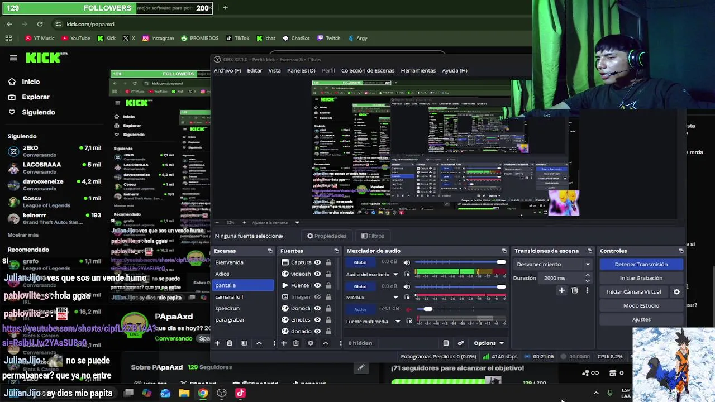
Task: Toggle monitoring icon for Mic/Aux
Action: point(407,297)
